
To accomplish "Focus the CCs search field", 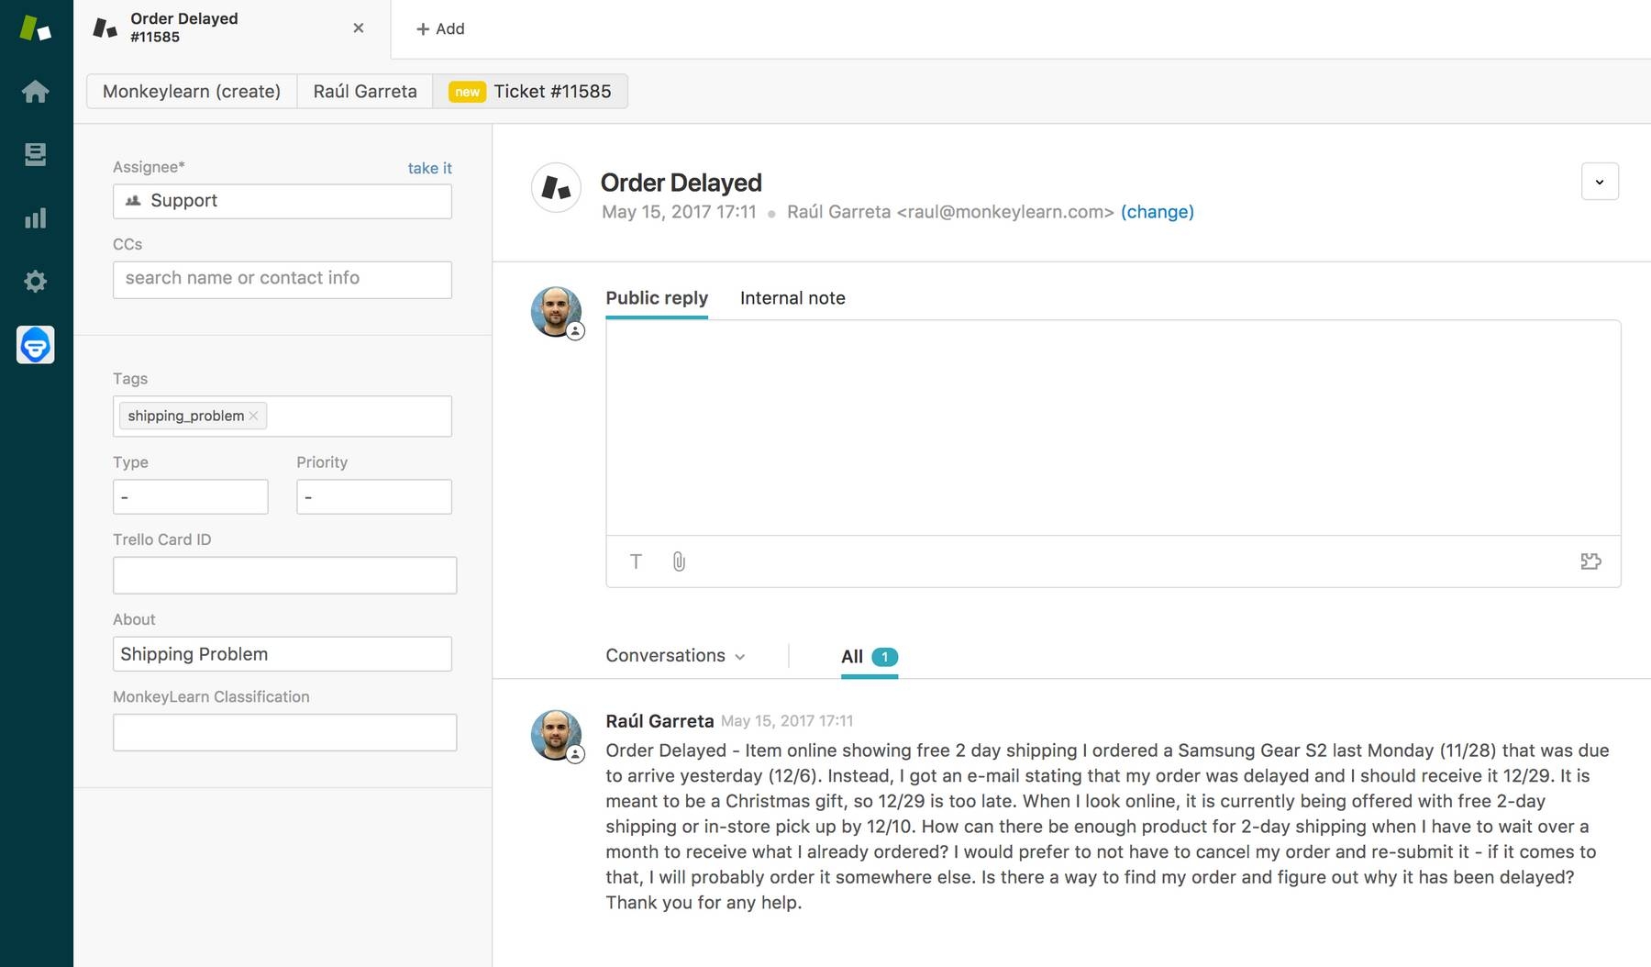I will pos(283,279).
